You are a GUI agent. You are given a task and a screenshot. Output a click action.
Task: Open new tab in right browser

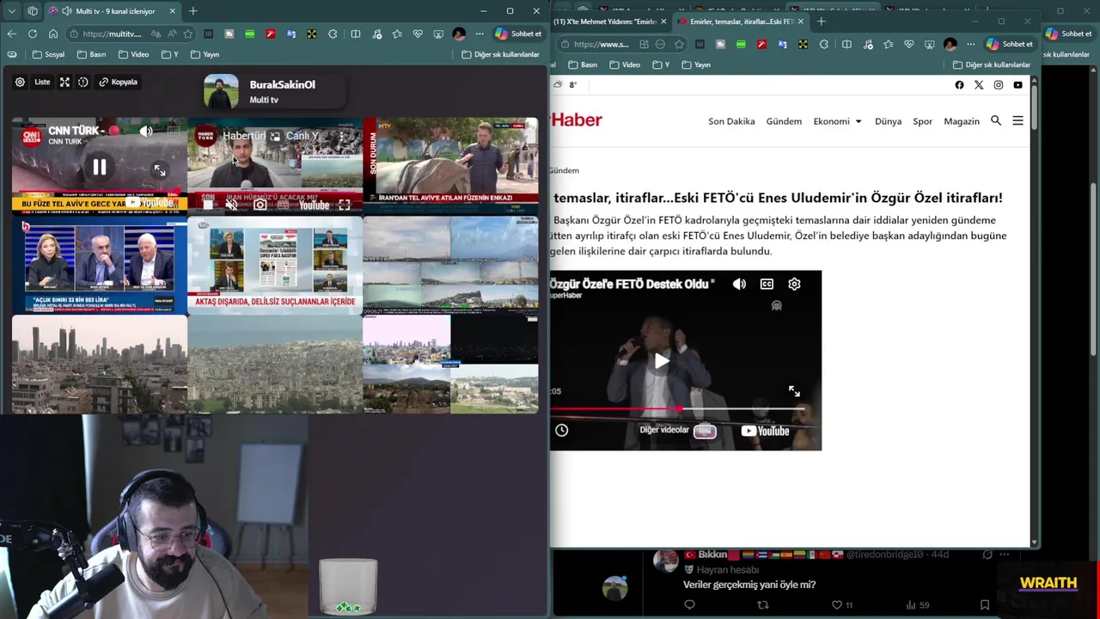(x=822, y=21)
